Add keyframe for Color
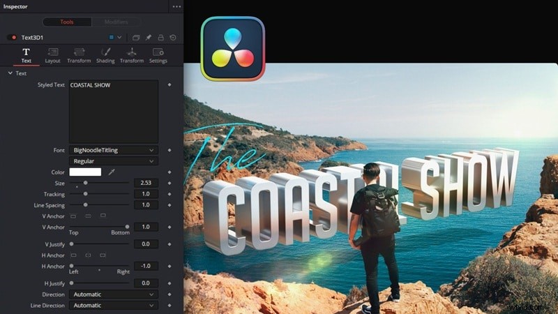This screenshot has width=558, height=314. click(x=169, y=172)
